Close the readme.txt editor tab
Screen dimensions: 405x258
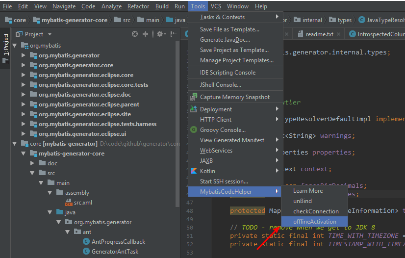click(339, 34)
